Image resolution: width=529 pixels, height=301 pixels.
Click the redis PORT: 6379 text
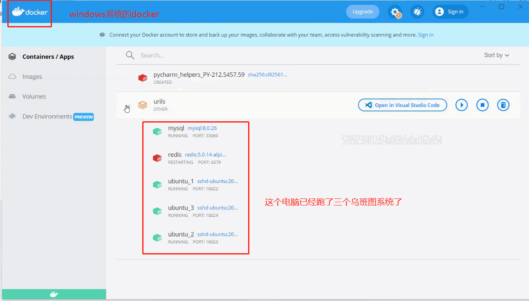pyautogui.click(x=209, y=162)
